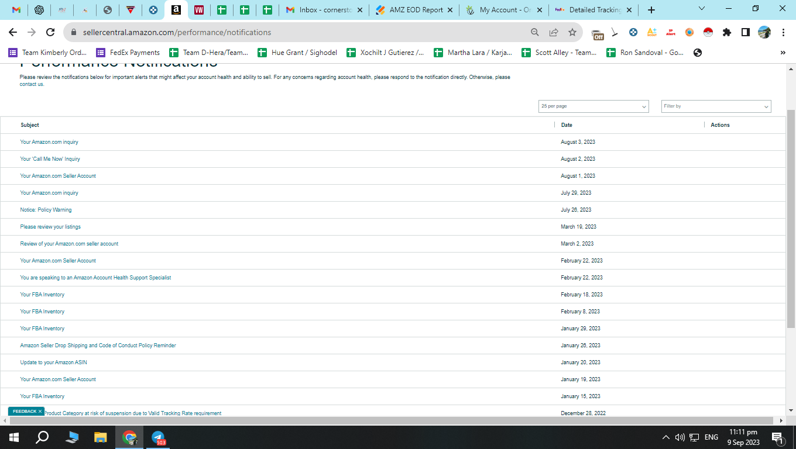Open Team Kimberly Ord... bookmark
796x449 pixels.
pyautogui.click(x=47, y=53)
